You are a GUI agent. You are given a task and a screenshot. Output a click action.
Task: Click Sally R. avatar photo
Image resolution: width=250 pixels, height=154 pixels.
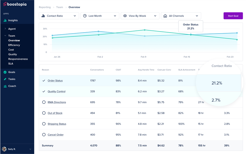(x=4, y=149)
